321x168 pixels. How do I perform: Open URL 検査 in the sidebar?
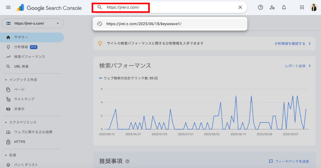click(x=32, y=66)
